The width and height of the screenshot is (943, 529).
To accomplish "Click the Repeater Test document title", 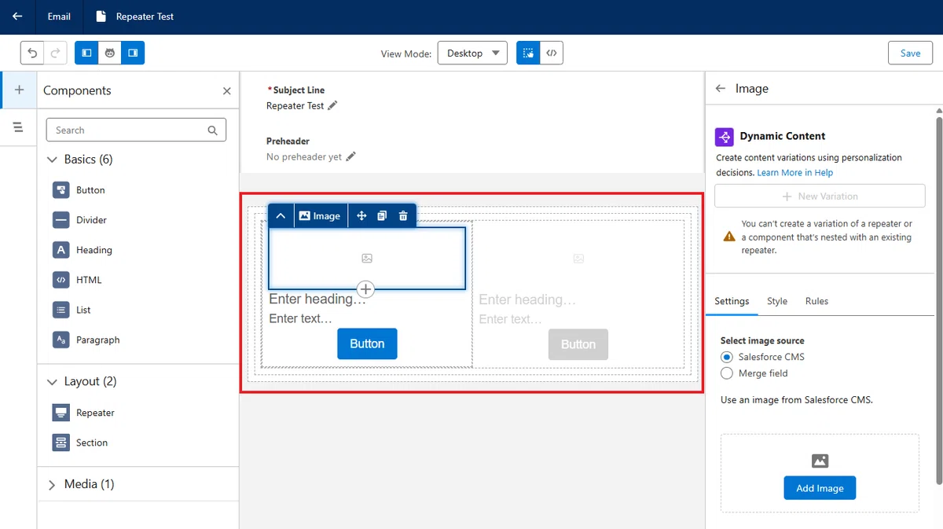I will coord(145,17).
